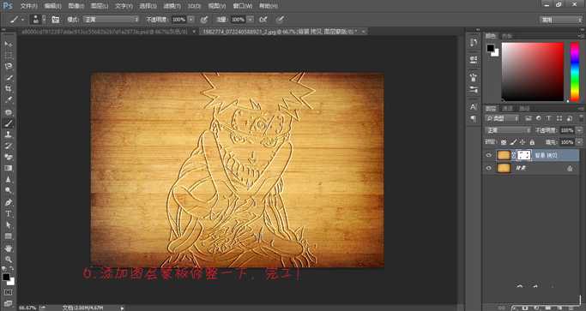
Task: Select the Blur tool
Action: 8,179
